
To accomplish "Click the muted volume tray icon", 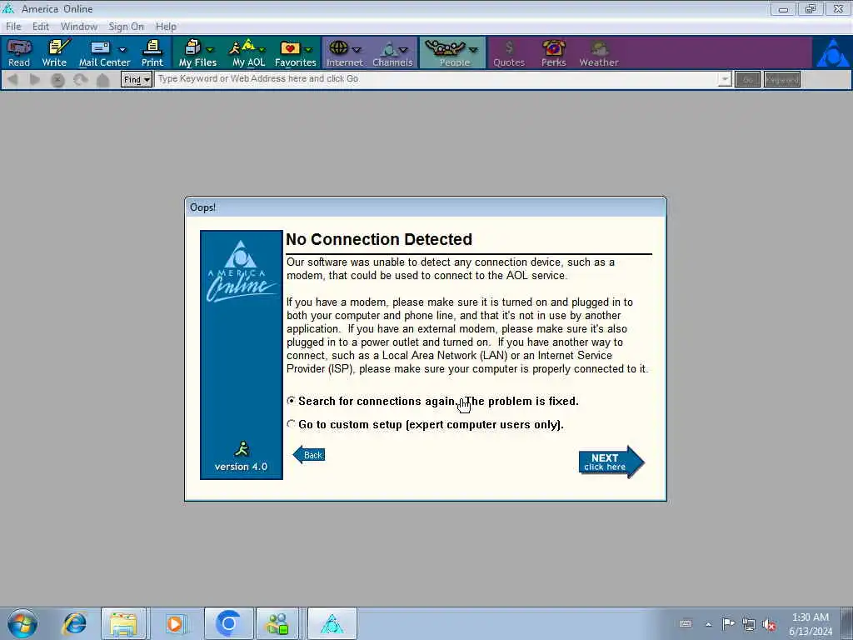I will (769, 625).
